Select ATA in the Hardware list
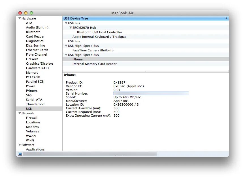The image size is (245, 179). point(29,23)
